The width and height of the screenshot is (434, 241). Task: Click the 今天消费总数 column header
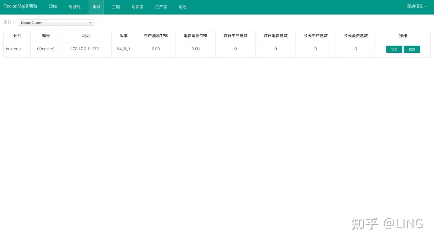point(356,36)
